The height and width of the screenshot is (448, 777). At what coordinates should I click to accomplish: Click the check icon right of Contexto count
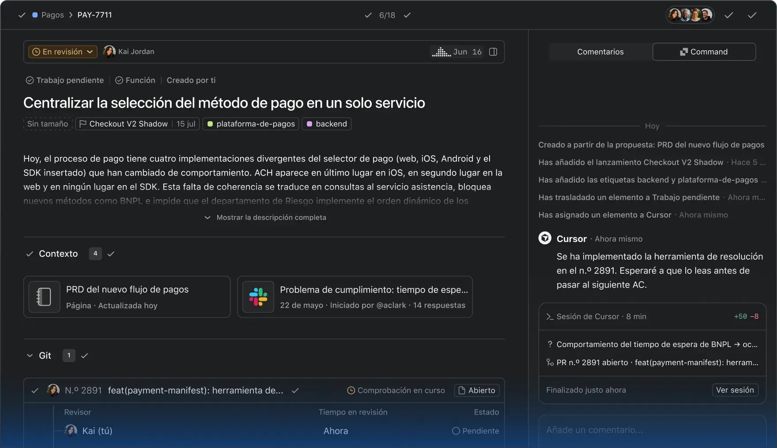[111, 254]
